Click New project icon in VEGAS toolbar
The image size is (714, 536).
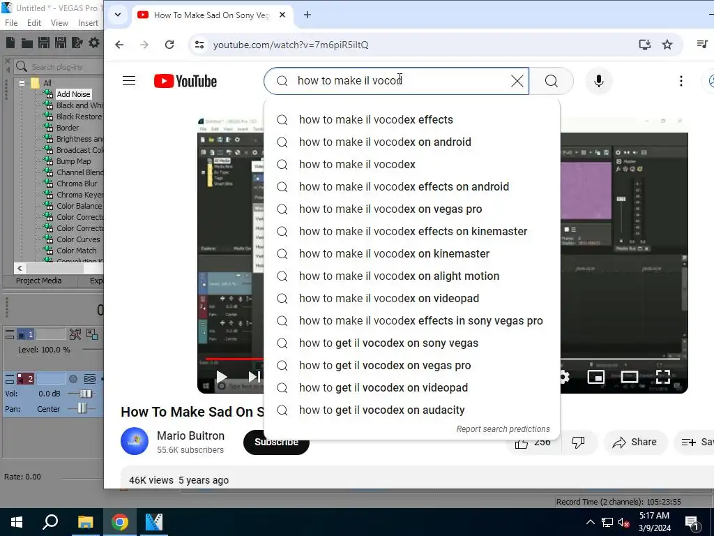[10, 43]
